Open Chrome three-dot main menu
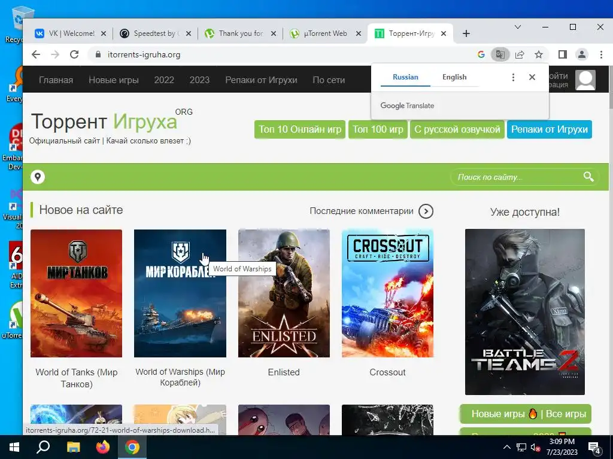Image resolution: width=613 pixels, height=459 pixels. (x=601, y=54)
